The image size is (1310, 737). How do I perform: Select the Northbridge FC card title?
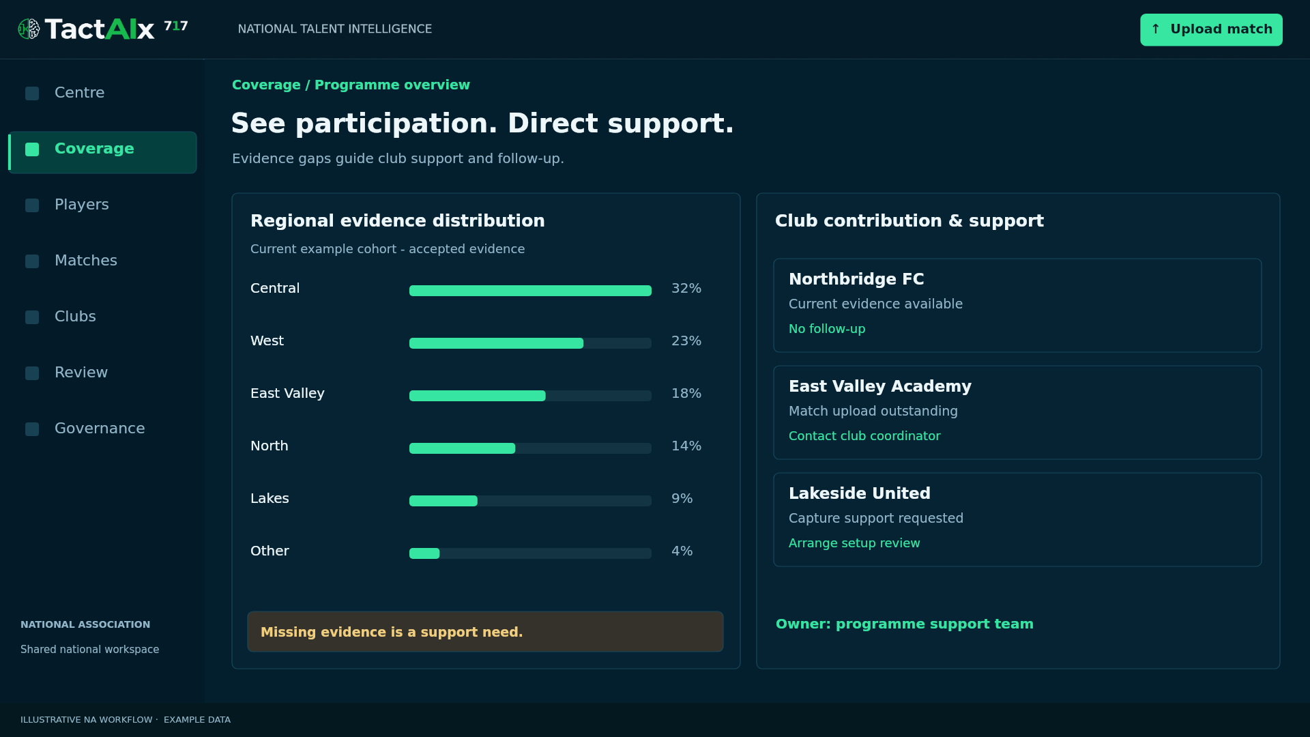tap(856, 279)
